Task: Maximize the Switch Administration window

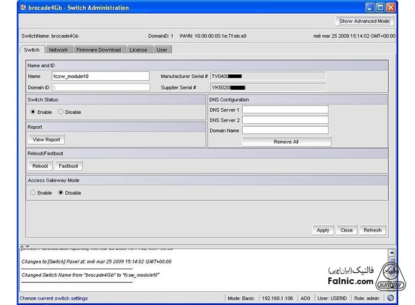Action: coord(380,8)
